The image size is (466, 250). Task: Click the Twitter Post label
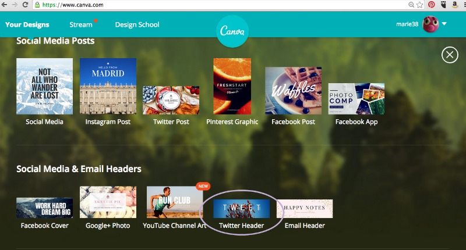[171, 122]
